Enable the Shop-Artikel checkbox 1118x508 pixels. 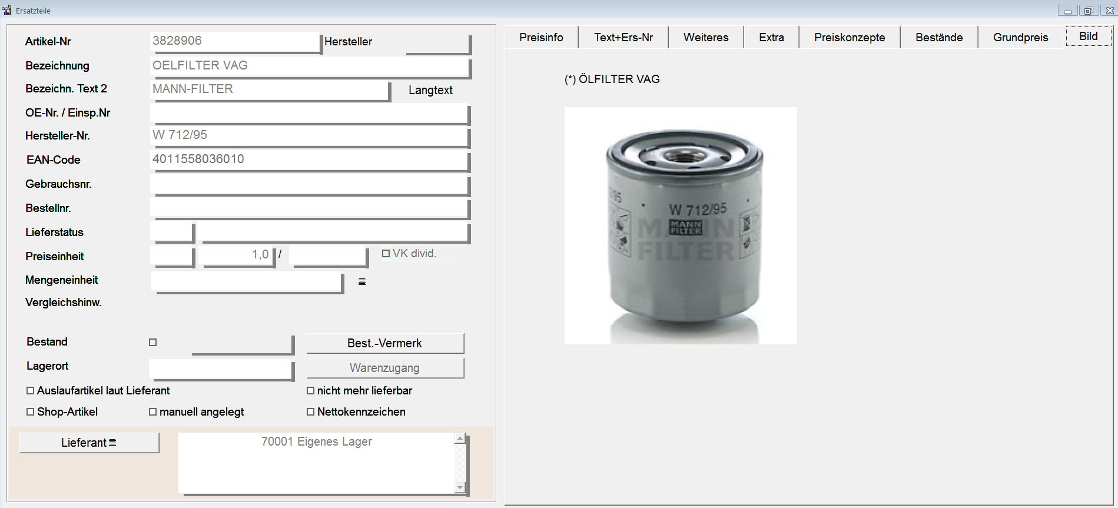tap(31, 412)
